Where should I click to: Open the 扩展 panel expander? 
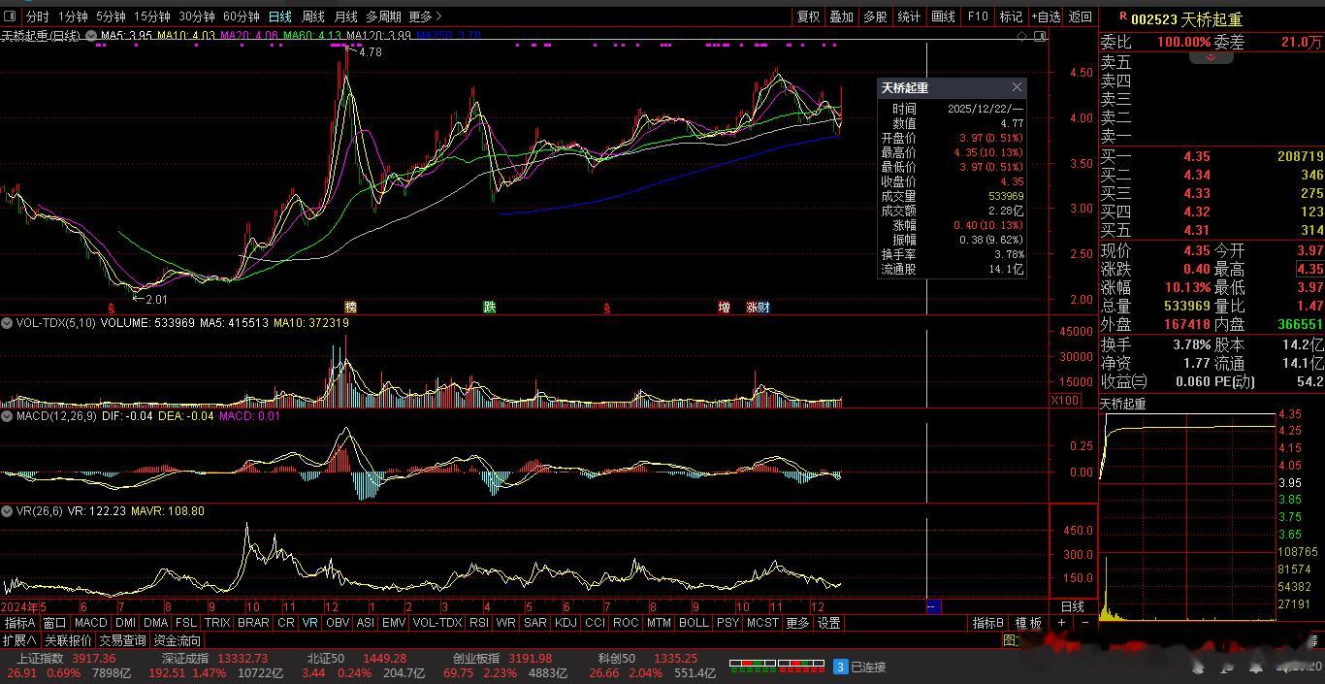pos(19,640)
